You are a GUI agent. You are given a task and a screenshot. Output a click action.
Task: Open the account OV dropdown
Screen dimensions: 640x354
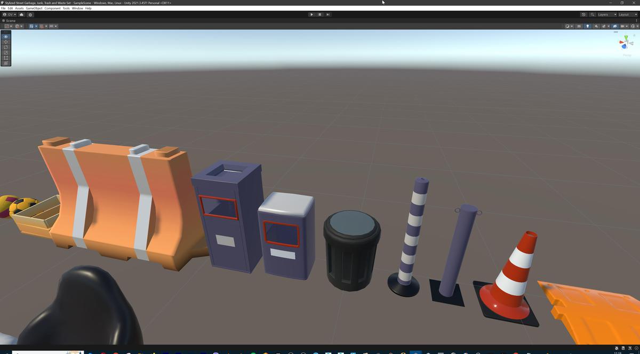[9, 14]
